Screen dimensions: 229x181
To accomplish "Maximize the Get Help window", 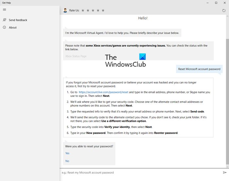I will pos(216,3).
